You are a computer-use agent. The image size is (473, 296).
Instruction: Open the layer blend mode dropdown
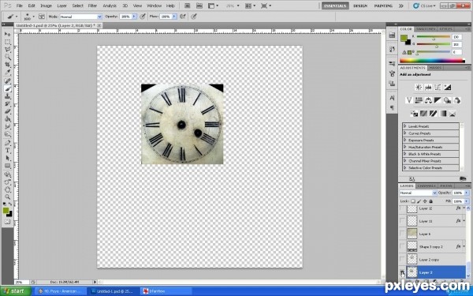click(418, 193)
